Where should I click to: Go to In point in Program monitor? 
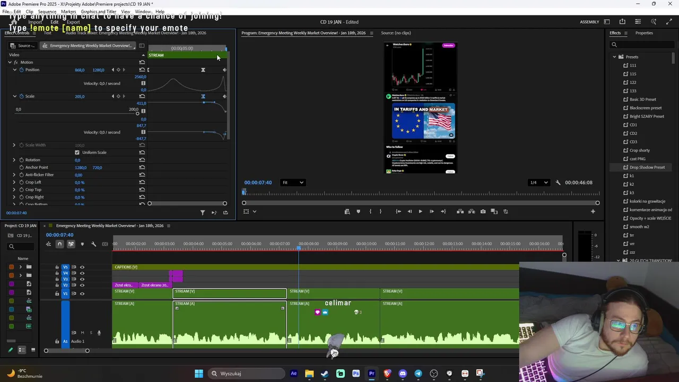point(398,212)
